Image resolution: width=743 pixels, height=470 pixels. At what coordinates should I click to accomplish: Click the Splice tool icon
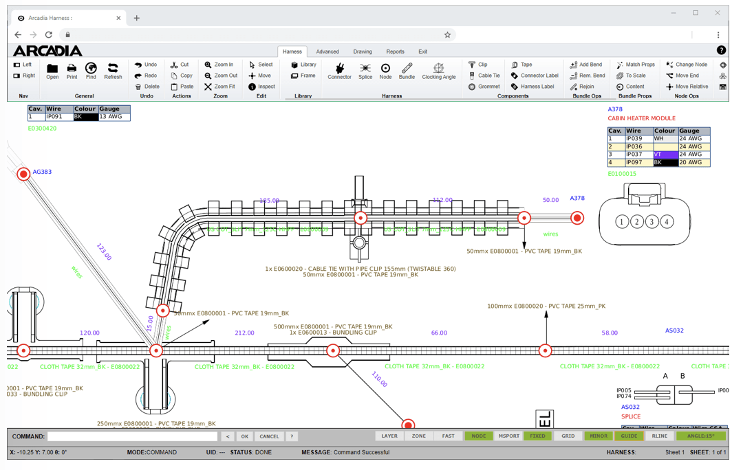click(x=365, y=70)
